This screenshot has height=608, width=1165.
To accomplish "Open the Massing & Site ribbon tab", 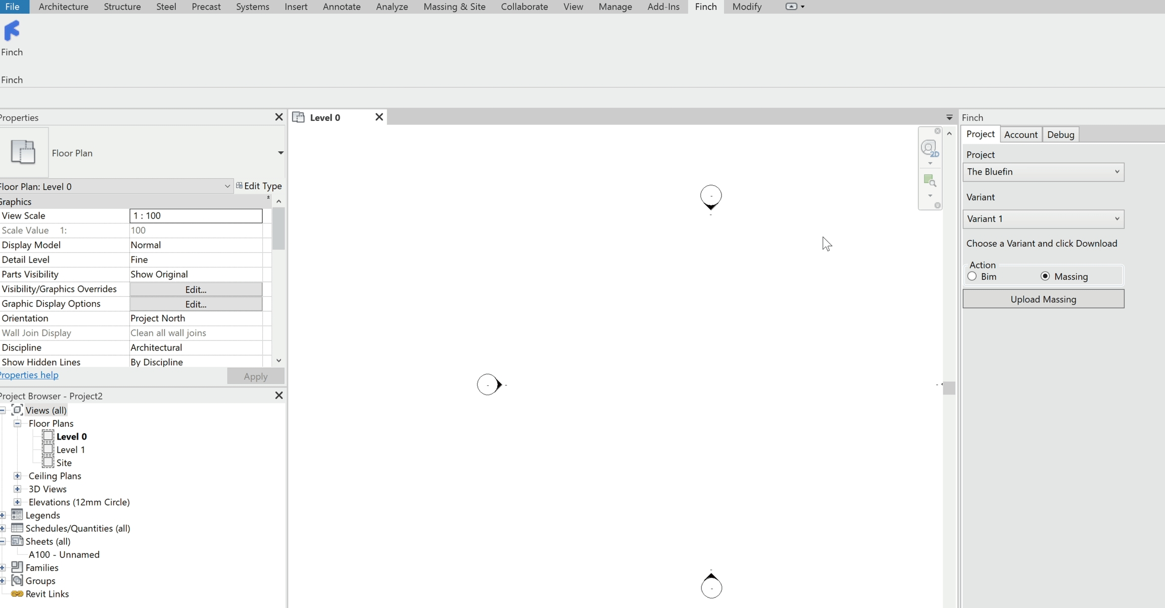I will pos(454,7).
